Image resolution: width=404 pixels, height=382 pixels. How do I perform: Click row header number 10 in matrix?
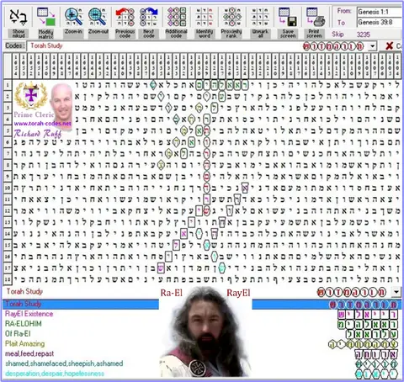8,188
